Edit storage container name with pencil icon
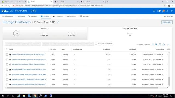The image size is (175, 98). coord(58,22)
